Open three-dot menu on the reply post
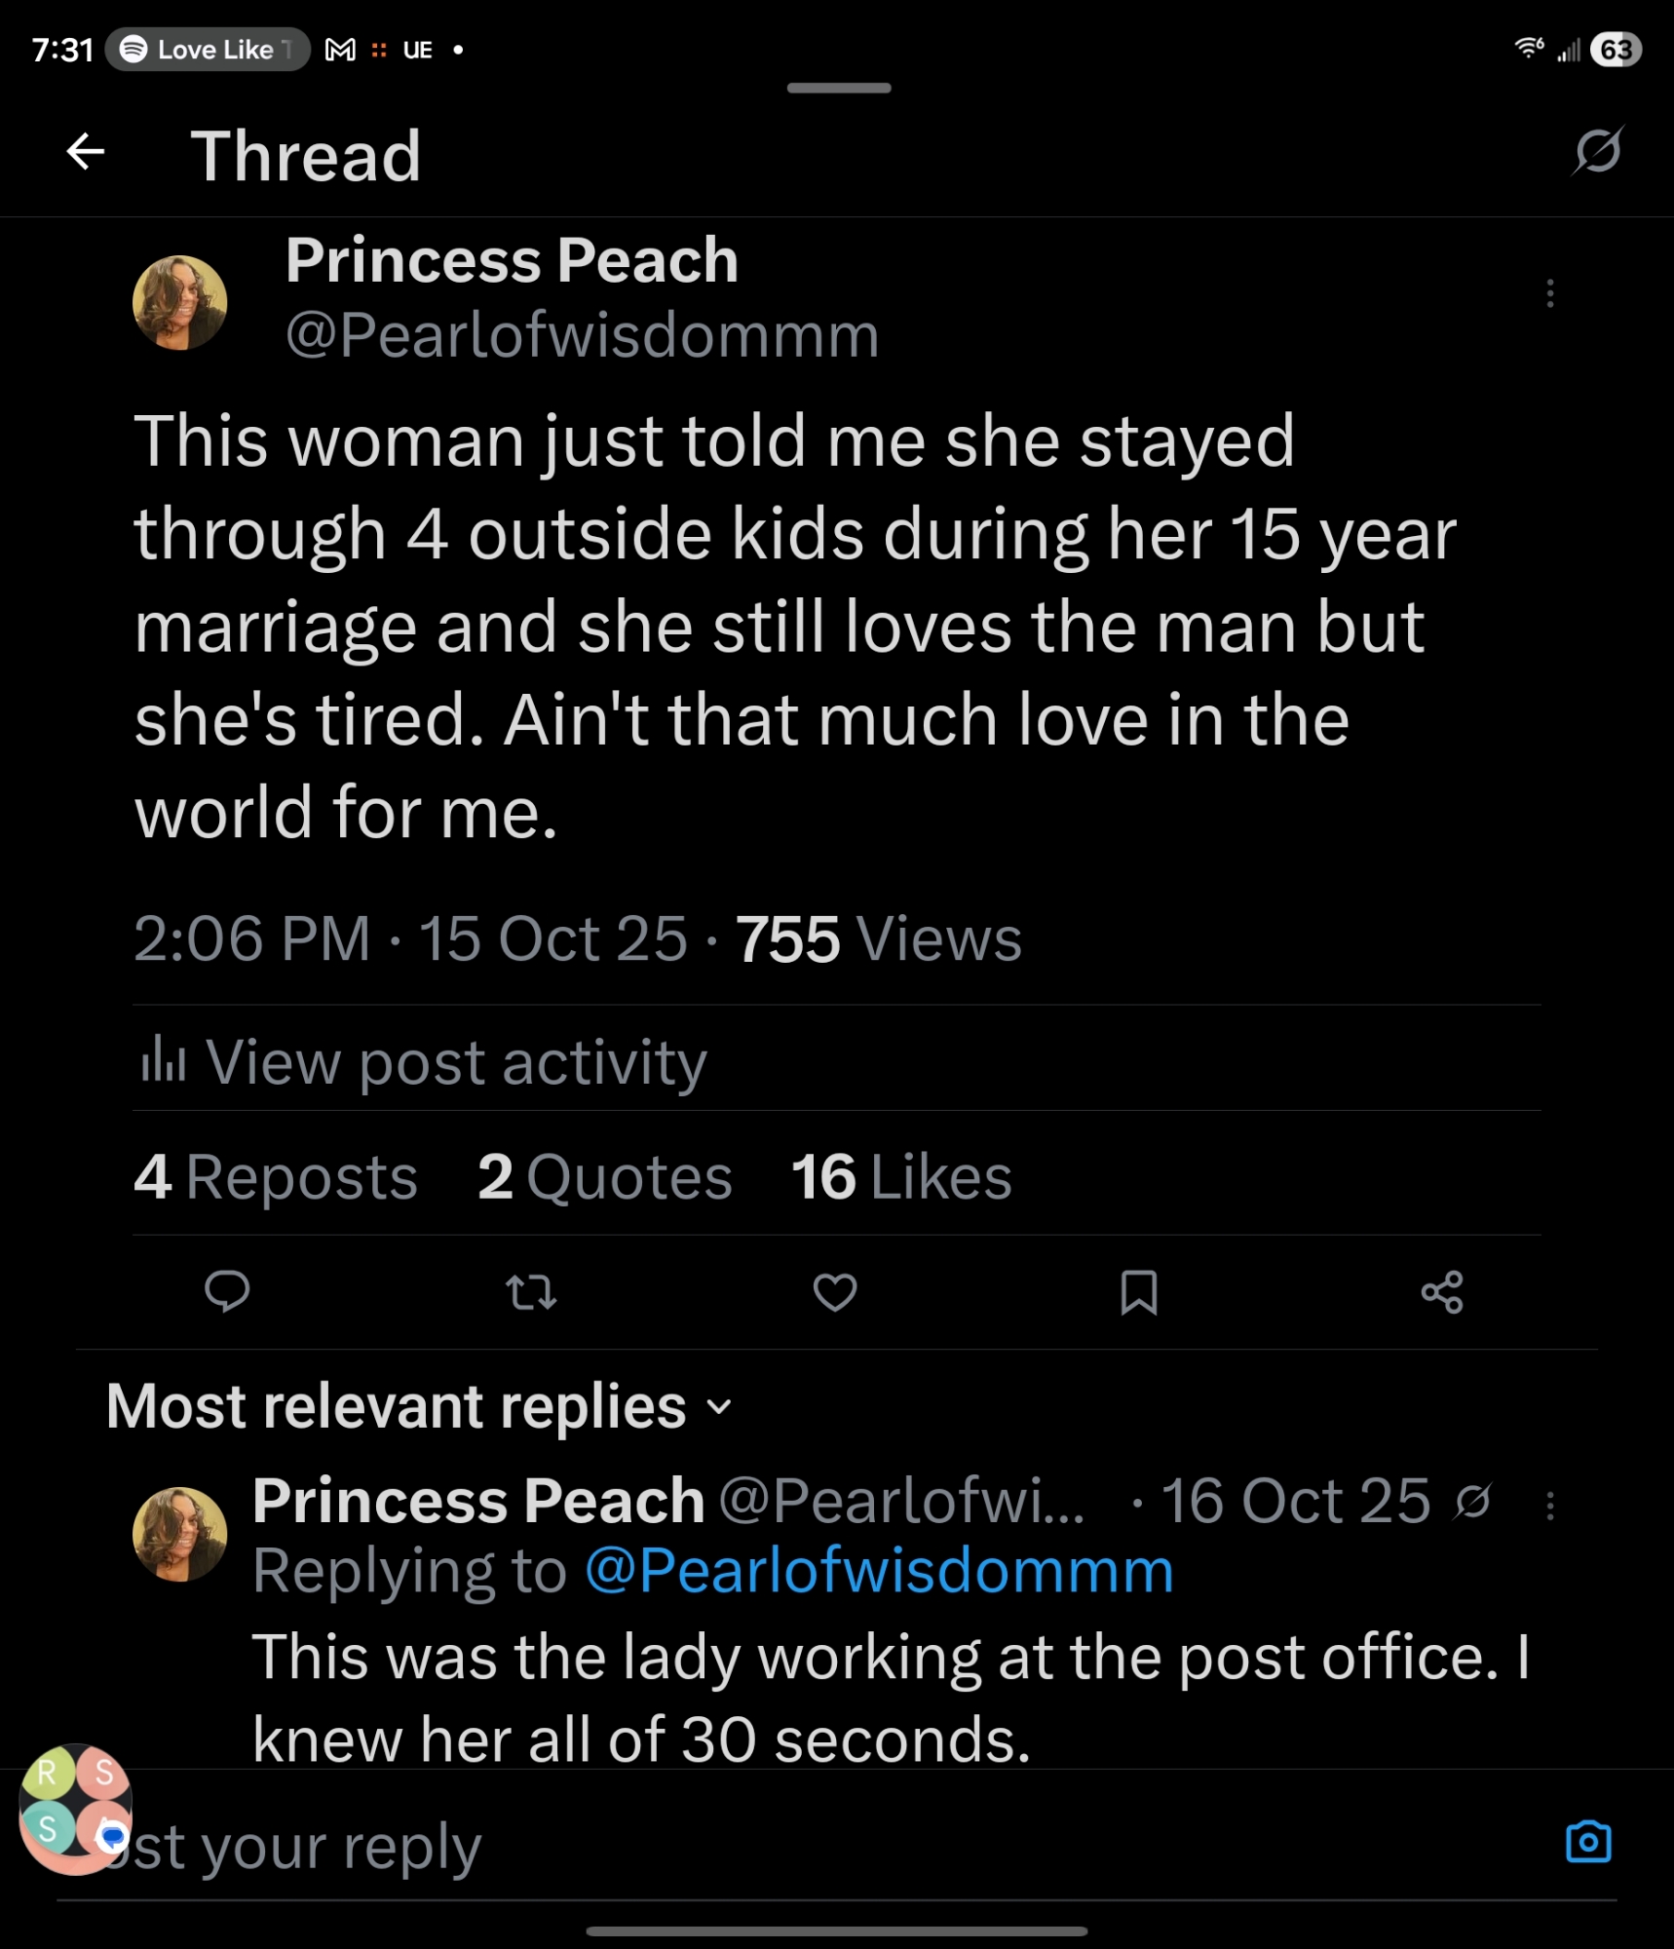Image resolution: width=1674 pixels, height=1949 pixels. pos(1549,1506)
